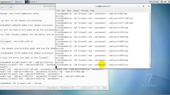
Task: Click terminal line with --add-port=139/udp
Action: point(92,27)
